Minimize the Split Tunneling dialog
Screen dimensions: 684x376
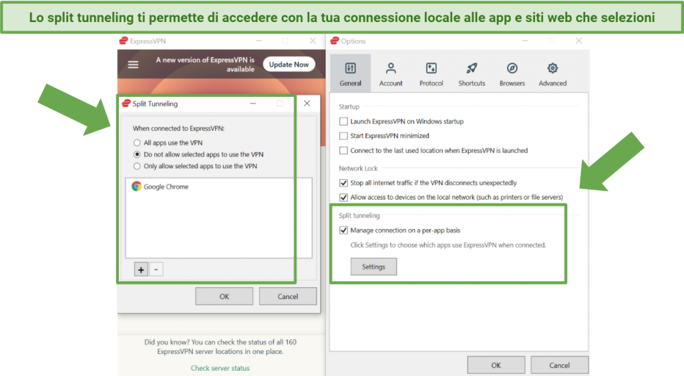click(253, 104)
